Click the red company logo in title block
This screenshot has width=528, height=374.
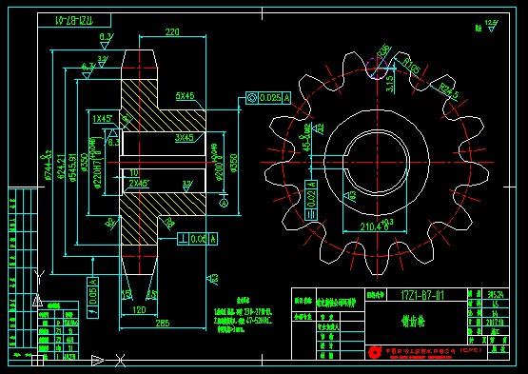[x=373, y=352]
